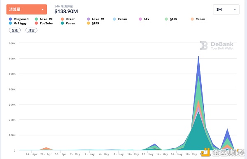
Task: Click the light blue Cream legend dot
Action: coord(114,19)
